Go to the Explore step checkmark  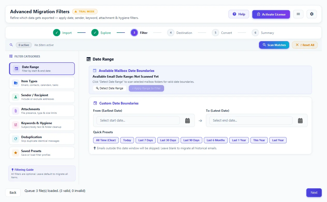point(95,33)
